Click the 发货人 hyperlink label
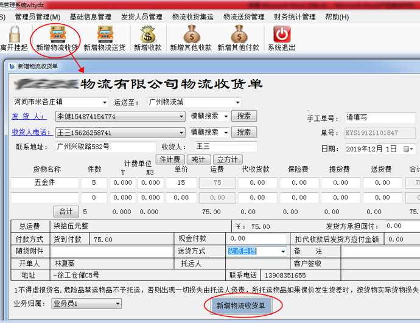This screenshot has height=323, width=420. coord(28,116)
